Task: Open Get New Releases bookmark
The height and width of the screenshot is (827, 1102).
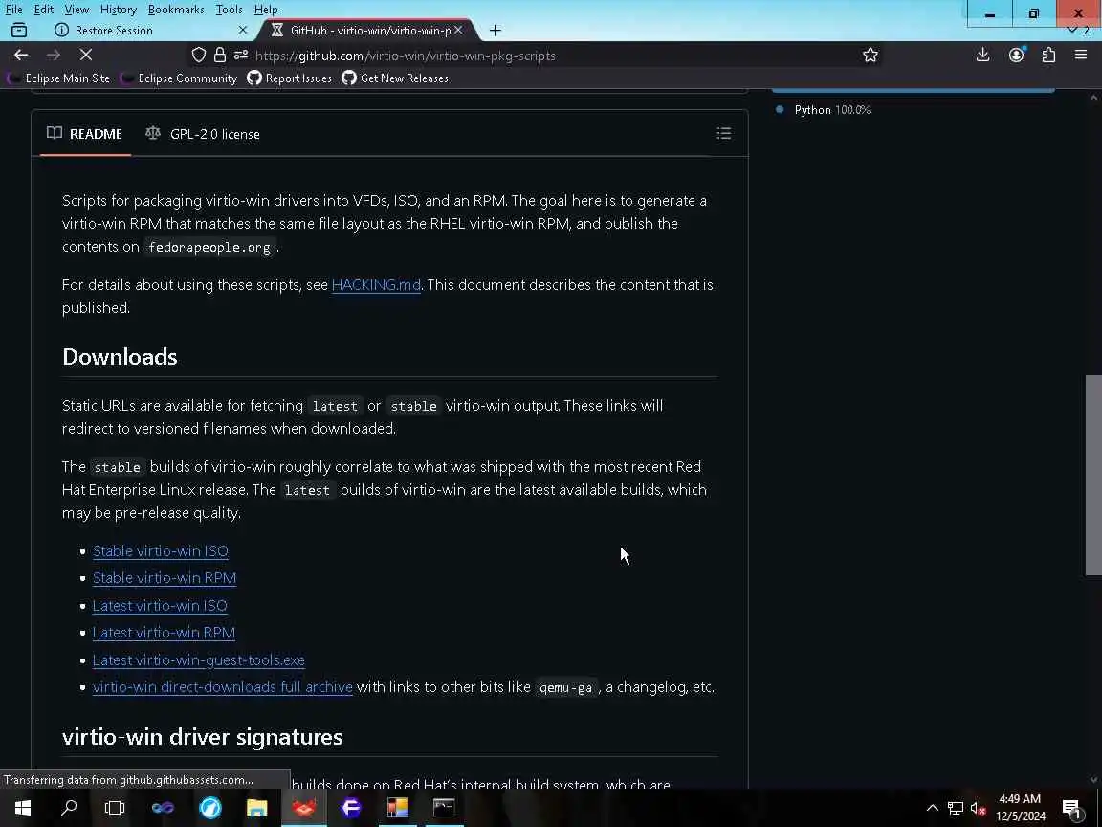Action: tap(395, 78)
